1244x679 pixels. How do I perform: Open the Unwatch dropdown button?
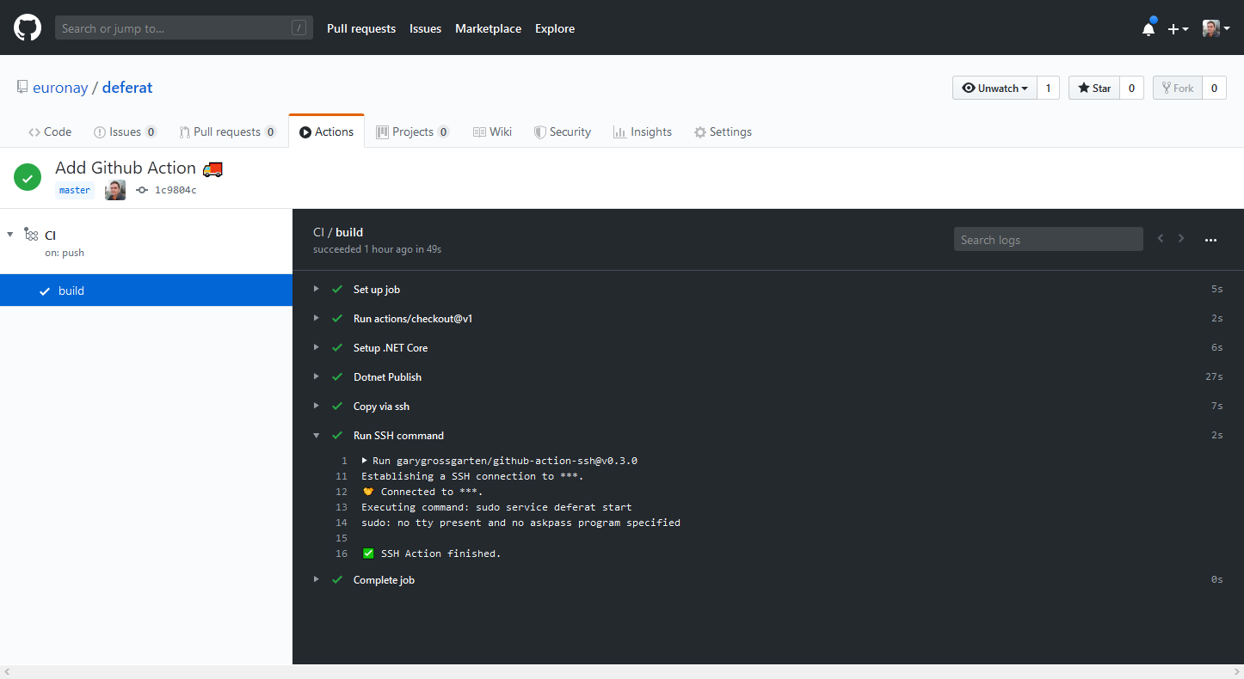coord(995,88)
